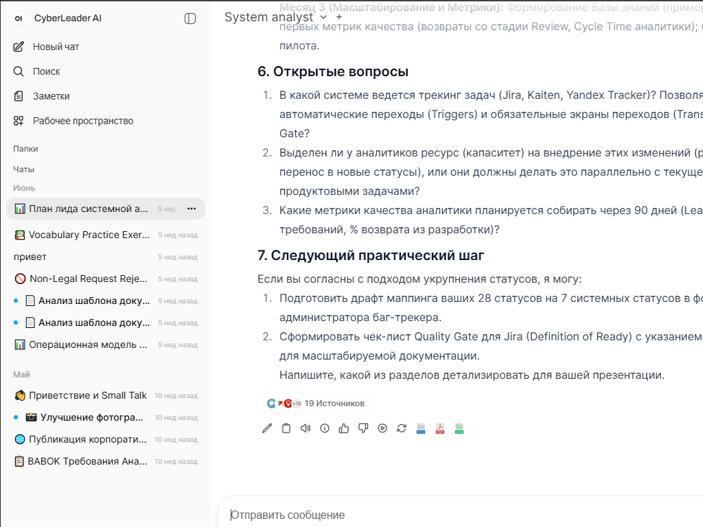Regenerate the response with the refresh icon
The height and width of the screenshot is (527, 703).
click(402, 428)
